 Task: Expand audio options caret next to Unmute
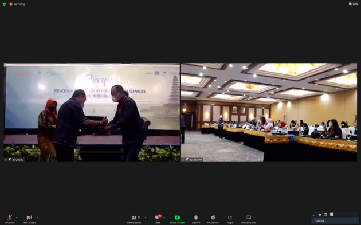[x=17, y=218]
